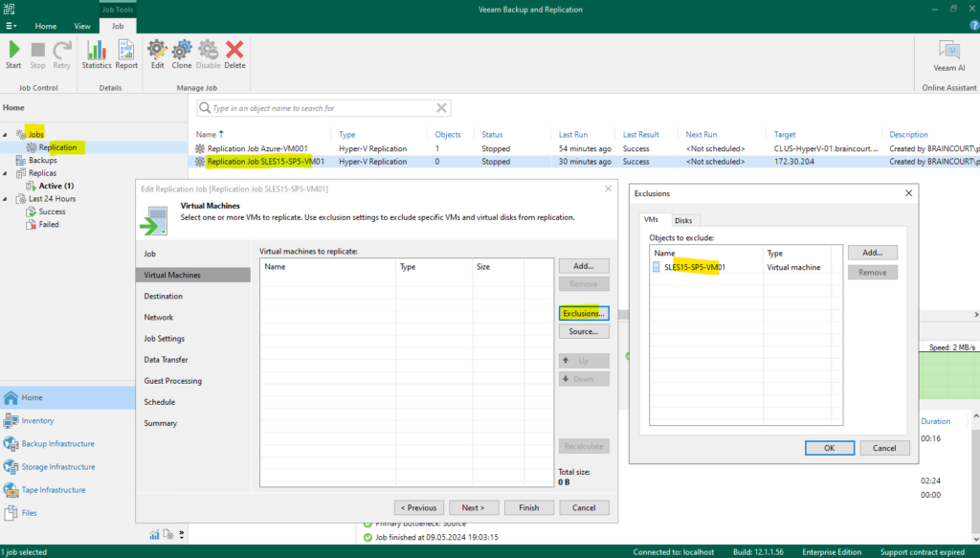Viewport: 980px width, 558px height.
Task: Select Replication under Jobs
Action: 57,147
